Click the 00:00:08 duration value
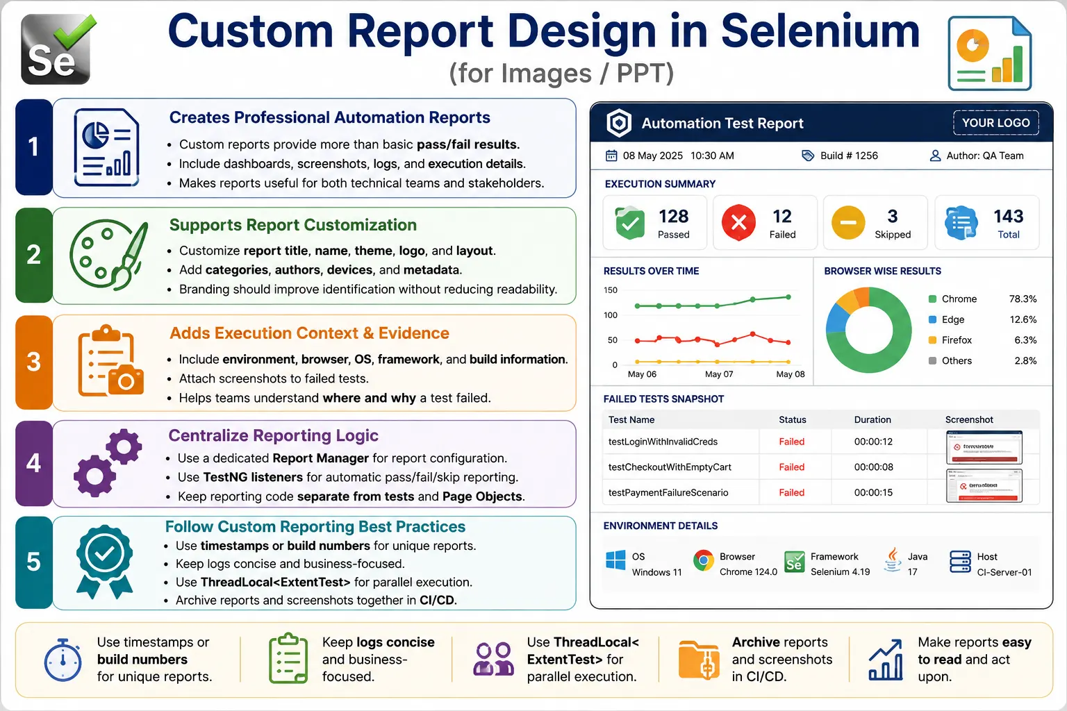 [873, 467]
